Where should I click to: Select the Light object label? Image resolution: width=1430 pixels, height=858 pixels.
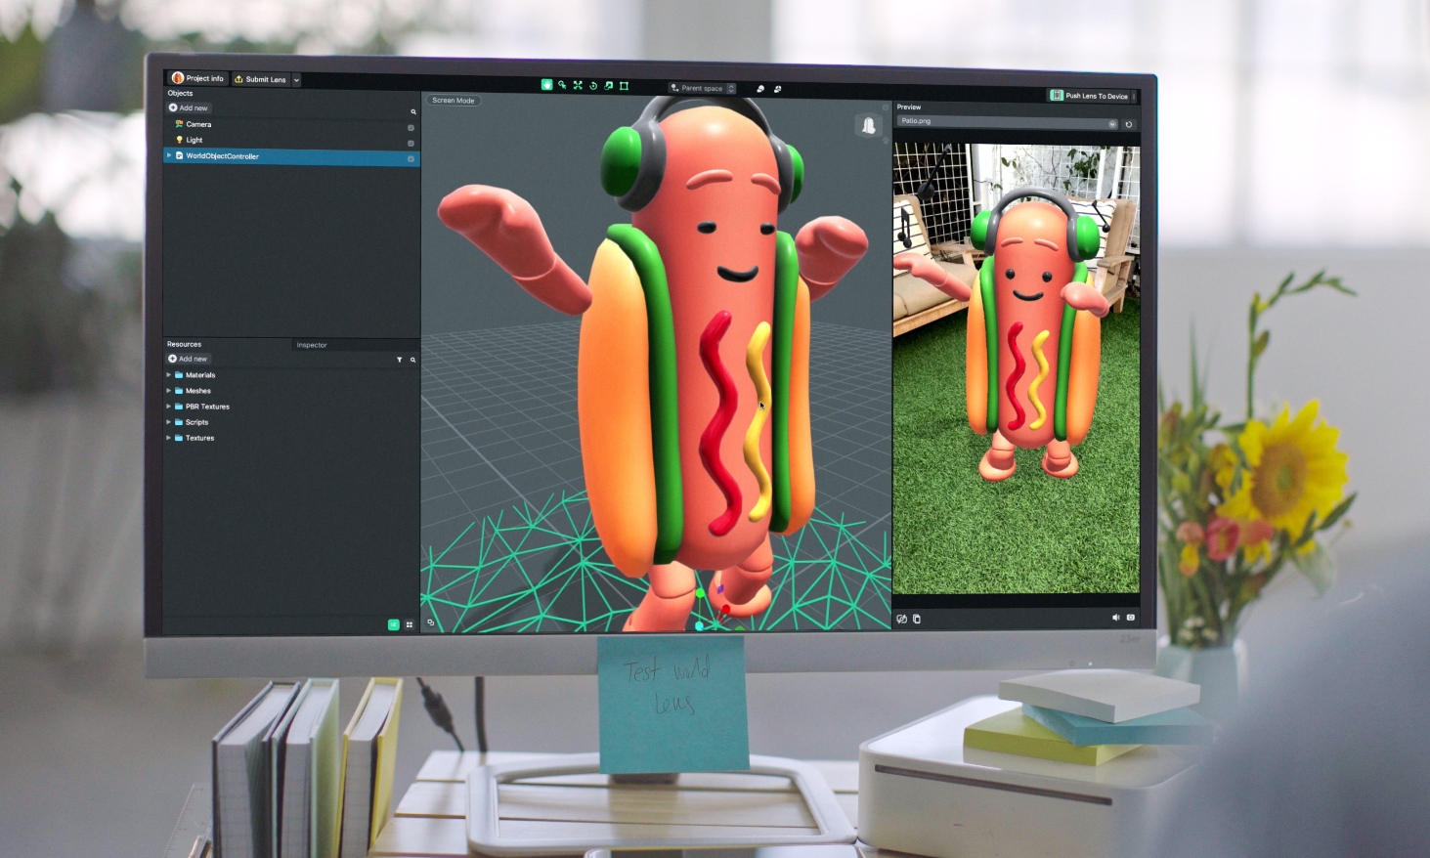(195, 140)
